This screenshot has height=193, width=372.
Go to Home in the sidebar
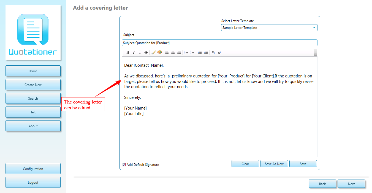[33, 71]
